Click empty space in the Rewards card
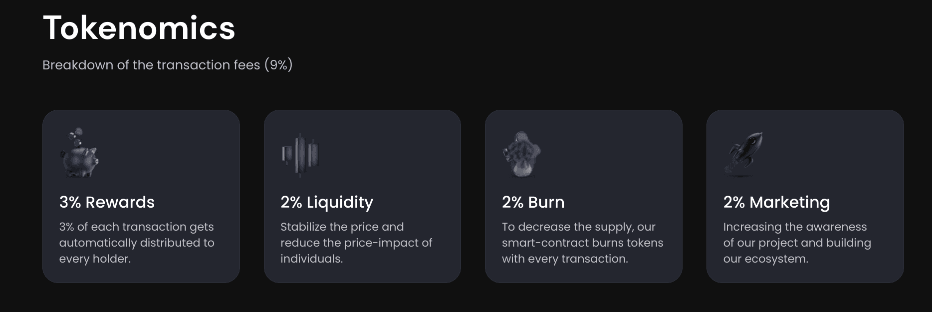 (180, 150)
